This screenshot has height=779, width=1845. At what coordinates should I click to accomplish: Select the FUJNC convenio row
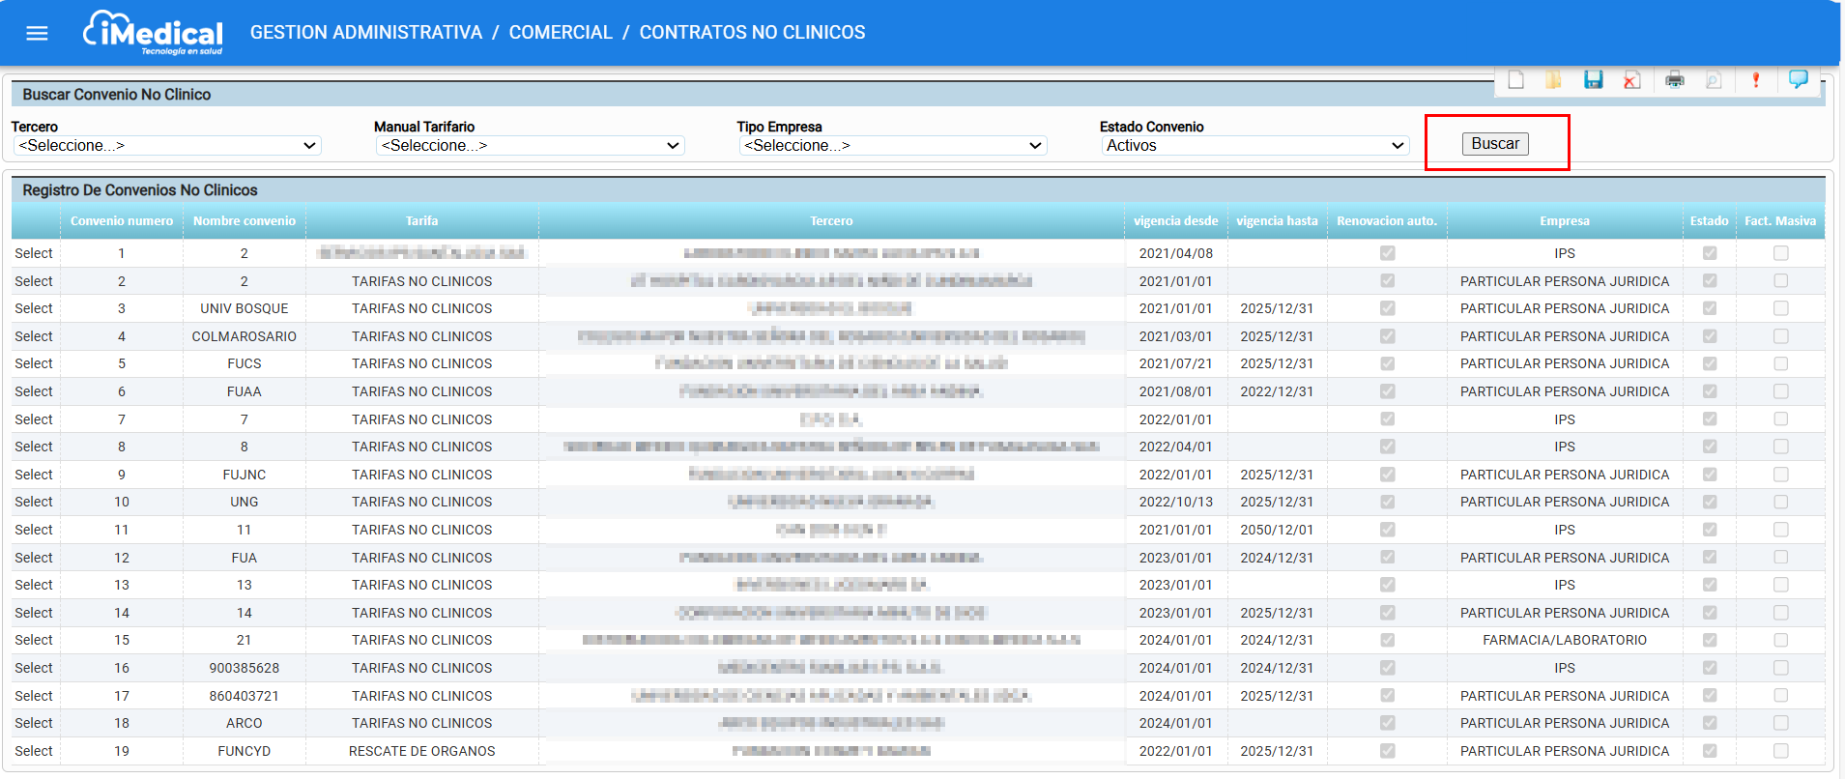click(x=34, y=475)
